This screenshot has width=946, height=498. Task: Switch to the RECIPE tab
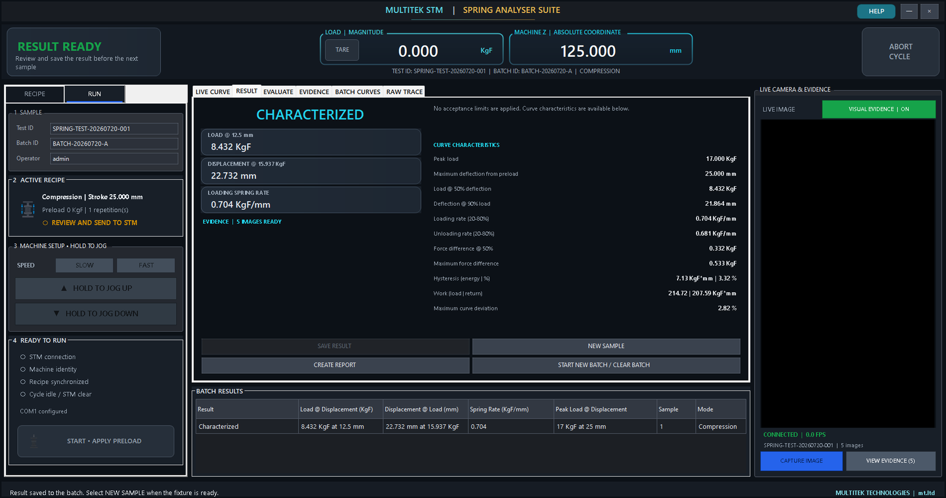click(35, 94)
